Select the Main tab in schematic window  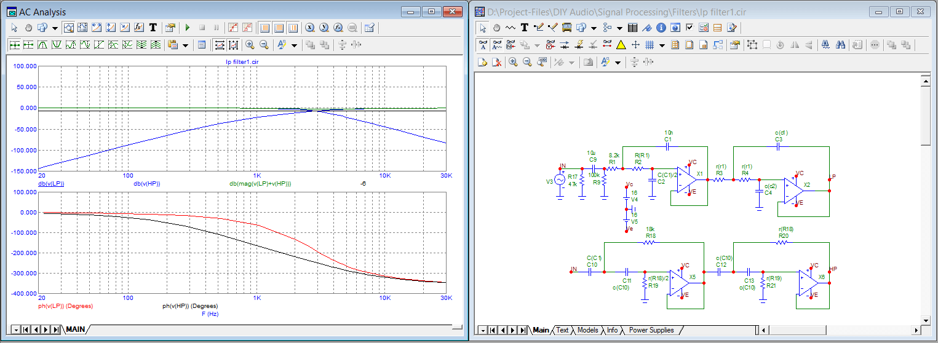tap(541, 330)
